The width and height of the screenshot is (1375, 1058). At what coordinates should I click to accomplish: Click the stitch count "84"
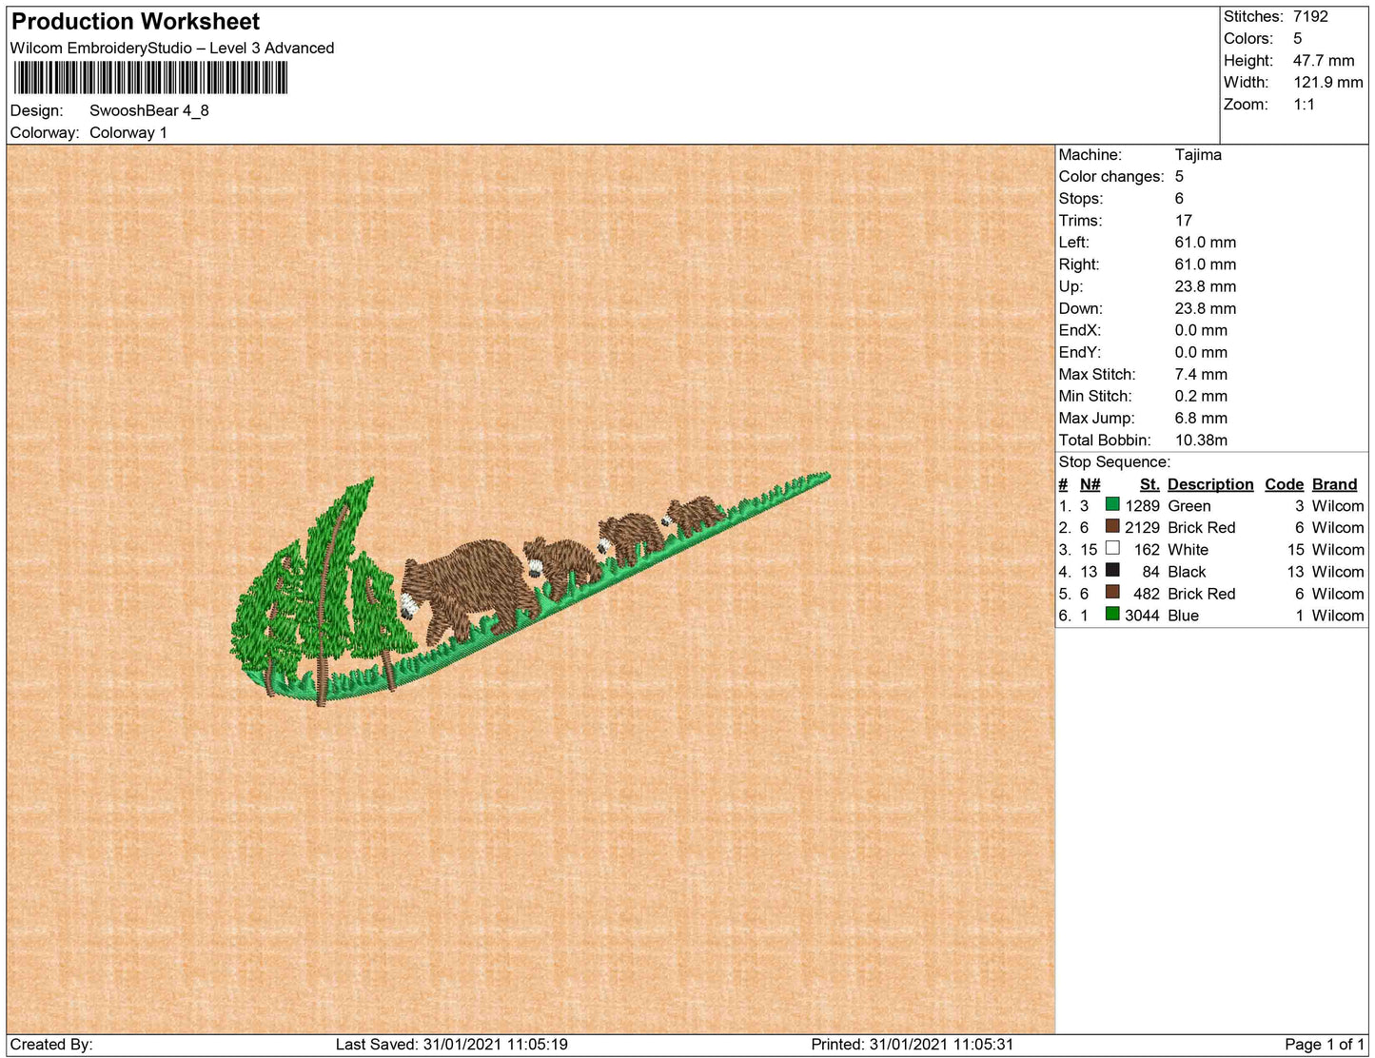pos(1151,571)
